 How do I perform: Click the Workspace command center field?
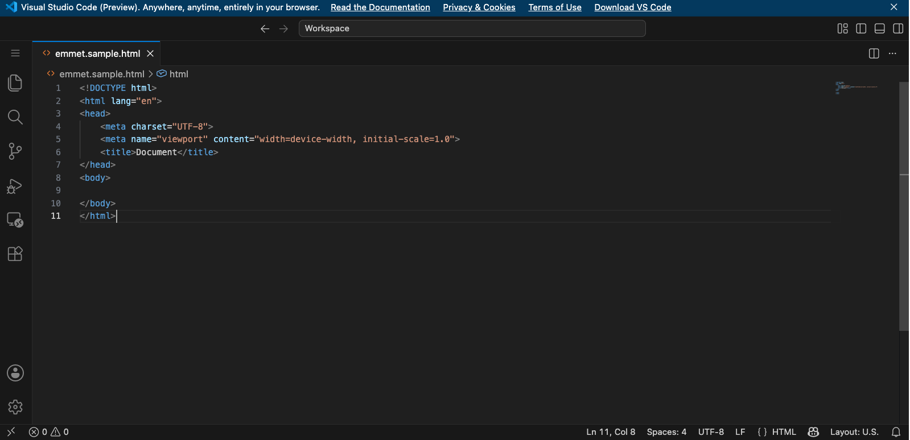point(472,28)
